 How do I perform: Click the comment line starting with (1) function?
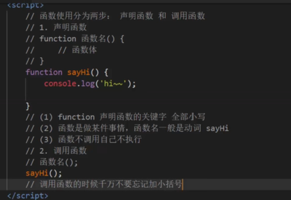tap(115, 117)
